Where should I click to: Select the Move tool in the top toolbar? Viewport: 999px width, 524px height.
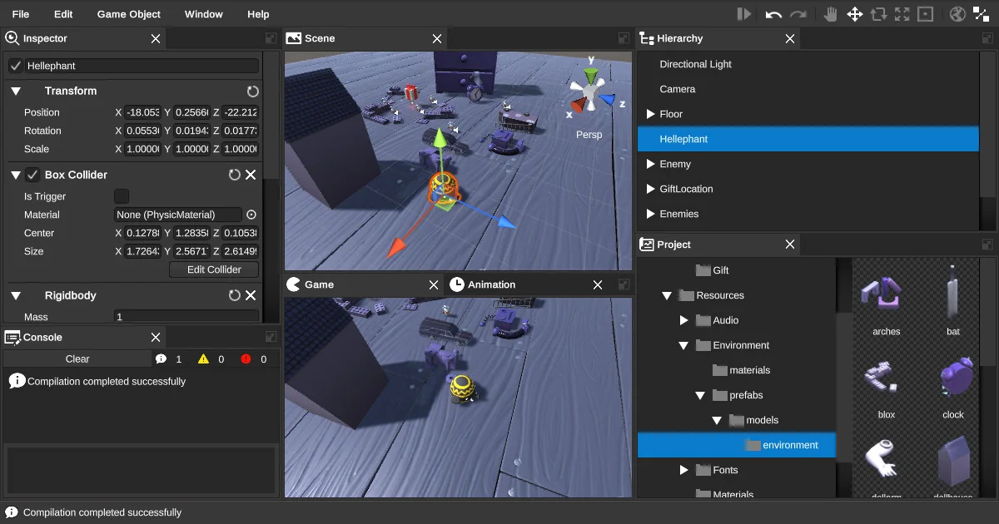(855, 14)
